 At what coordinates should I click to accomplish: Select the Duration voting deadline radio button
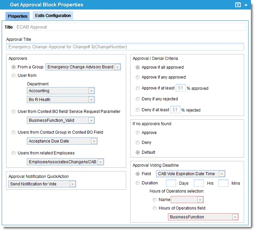tap(138, 183)
